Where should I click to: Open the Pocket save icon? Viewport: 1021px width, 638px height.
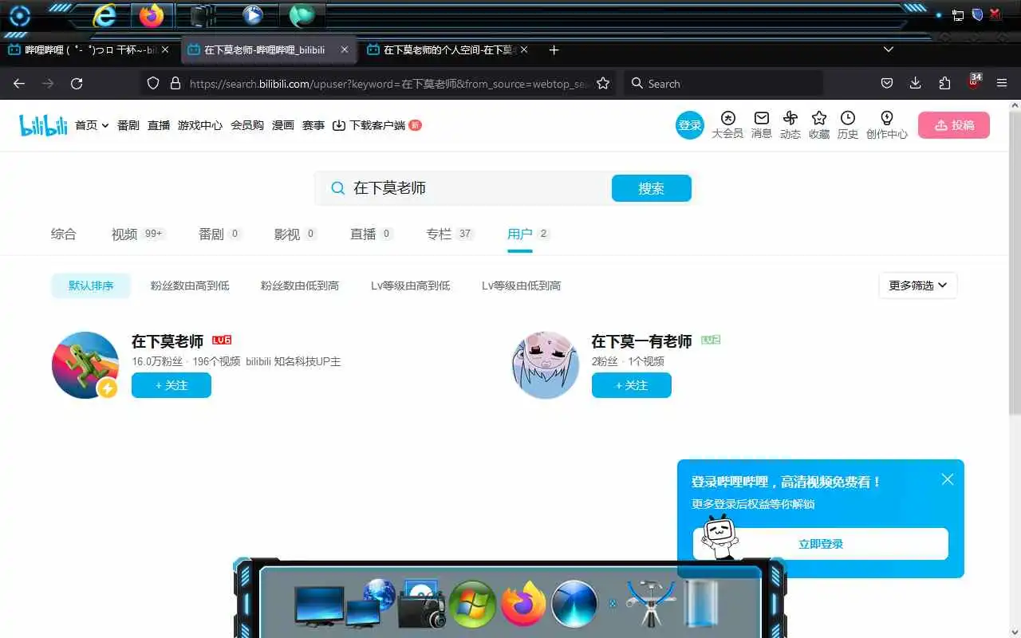886,84
